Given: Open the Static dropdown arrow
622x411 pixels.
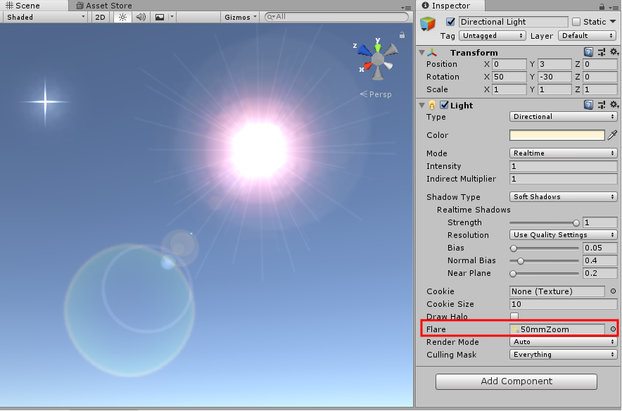Looking at the screenshot, I should click(x=613, y=21).
